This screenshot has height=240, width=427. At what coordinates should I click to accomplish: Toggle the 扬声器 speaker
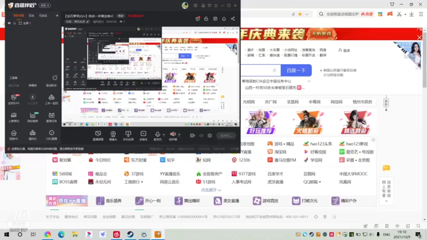172,135
